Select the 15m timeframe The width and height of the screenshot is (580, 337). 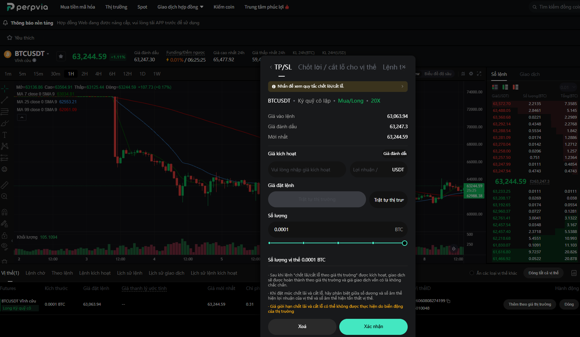(38, 74)
